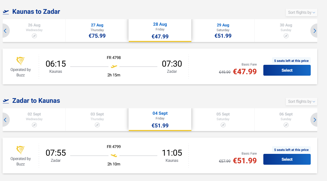The height and width of the screenshot is (181, 327).
Task: Click the departing plane icon beside Kaunas to Zadar
Action: 6,12
